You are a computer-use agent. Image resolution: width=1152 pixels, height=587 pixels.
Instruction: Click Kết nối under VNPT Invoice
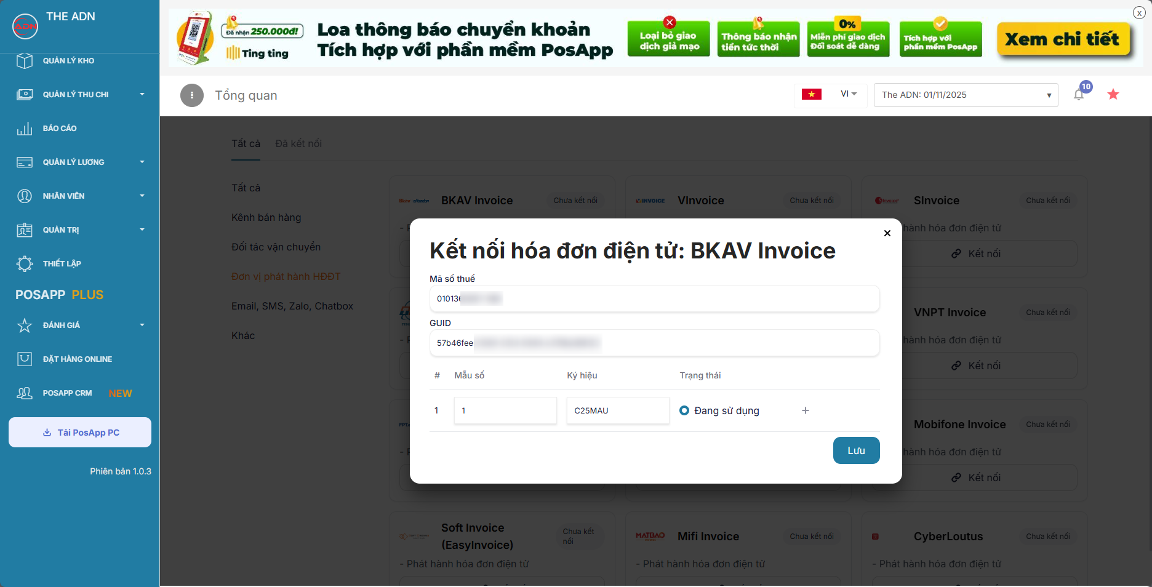(976, 365)
